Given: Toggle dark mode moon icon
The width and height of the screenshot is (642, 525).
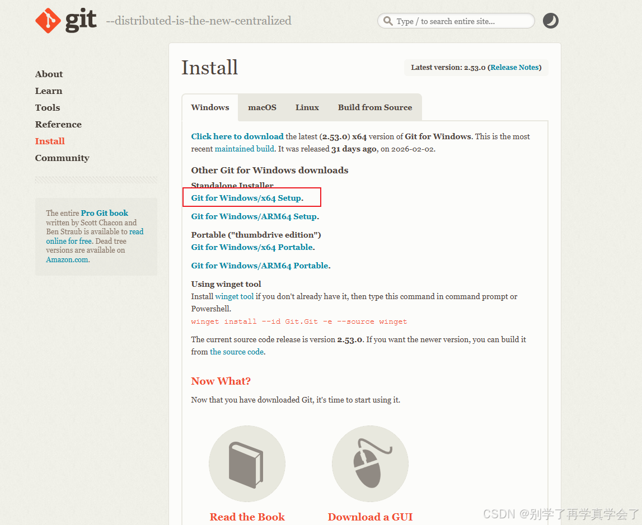Looking at the screenshot, I should (550, 21).
